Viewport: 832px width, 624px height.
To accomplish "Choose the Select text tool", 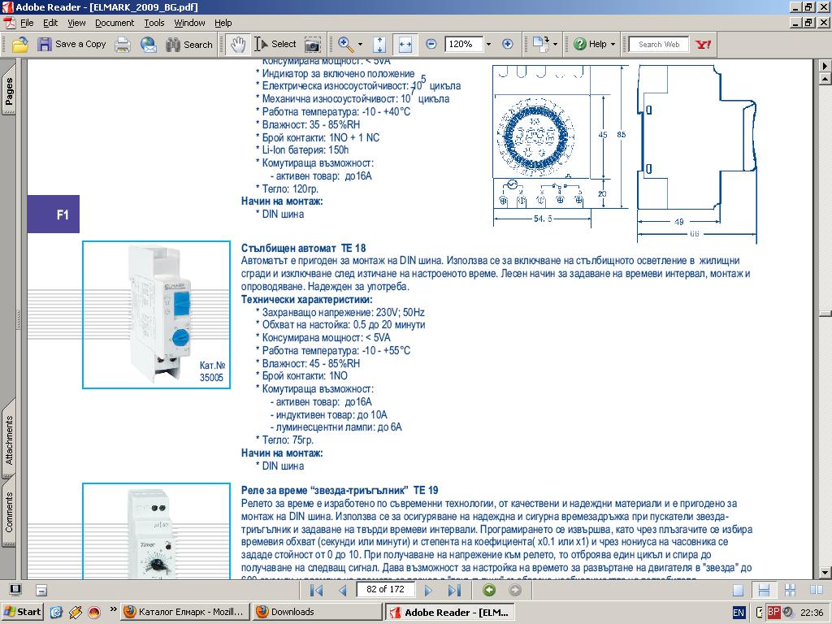I will (x=275, y=45).
